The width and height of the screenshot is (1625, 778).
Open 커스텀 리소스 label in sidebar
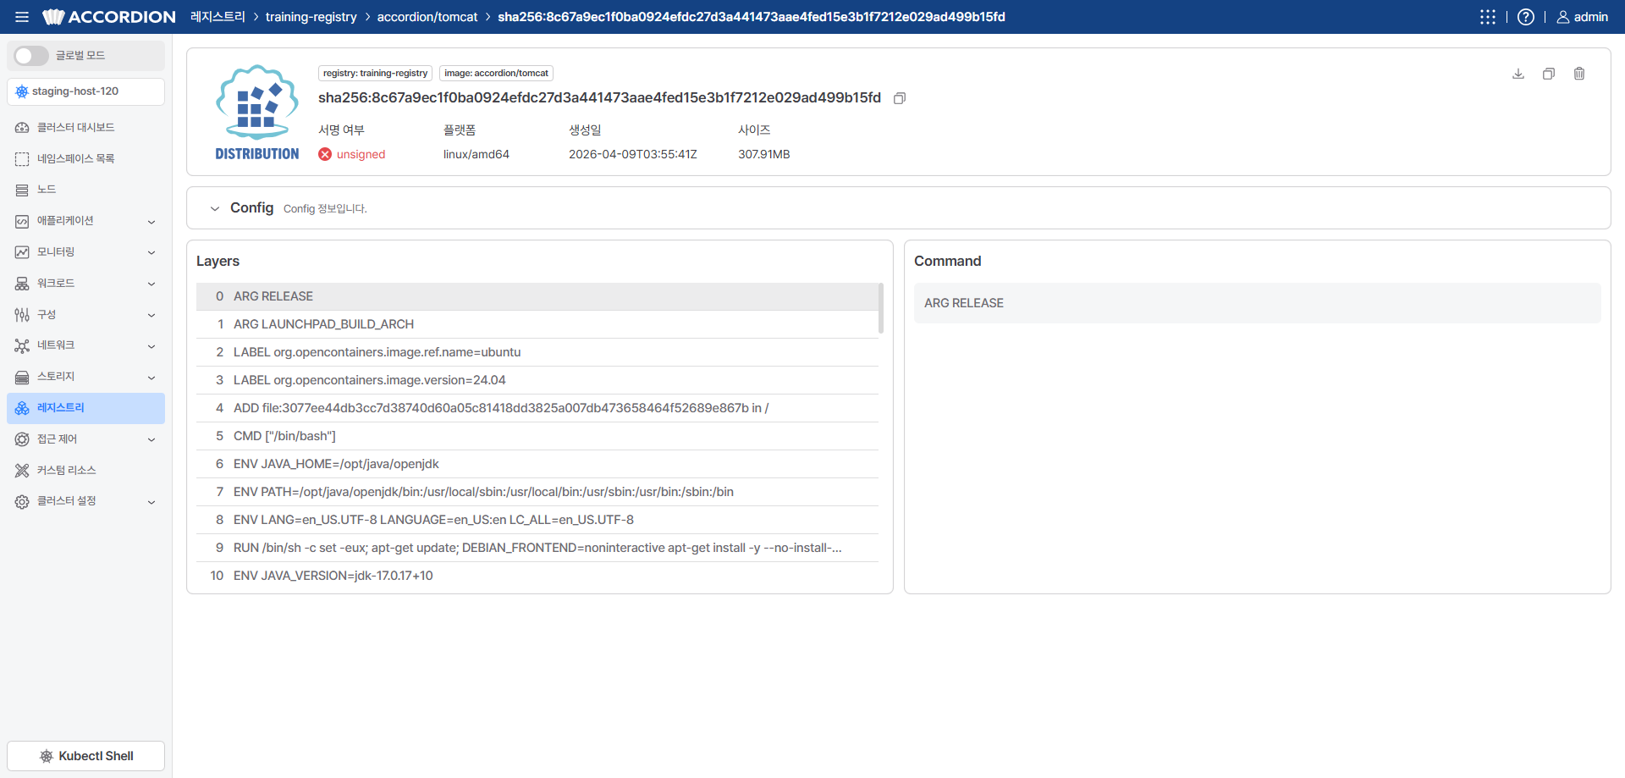click(67, 471)
